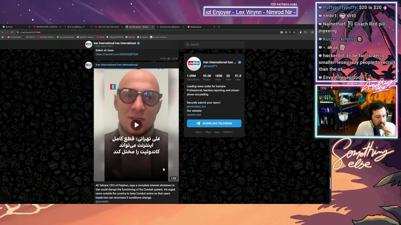The width and height of the screenshot is (401, 225).
Task: Click the address bar URL field
Action: [147, 32]
